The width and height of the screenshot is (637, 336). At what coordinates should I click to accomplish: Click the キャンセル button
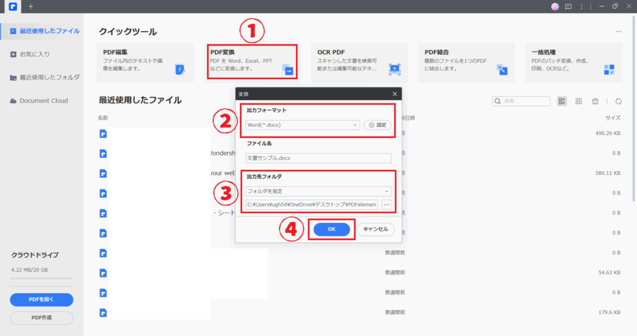tap(375, 229)
